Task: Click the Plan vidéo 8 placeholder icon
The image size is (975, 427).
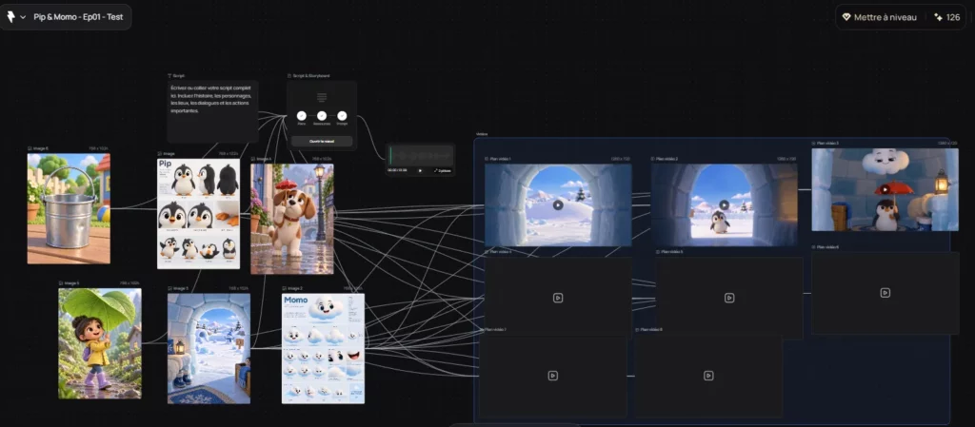Action: click(708, 376)
